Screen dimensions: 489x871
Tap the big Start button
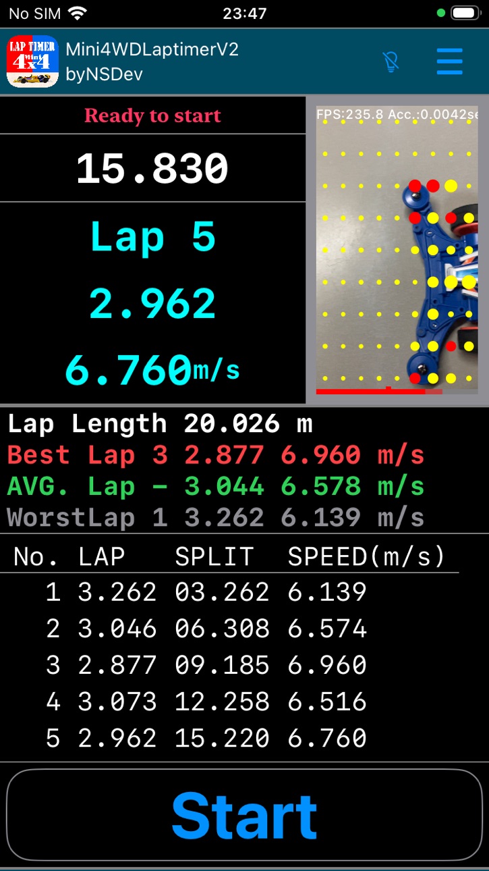tap(244, 815)
